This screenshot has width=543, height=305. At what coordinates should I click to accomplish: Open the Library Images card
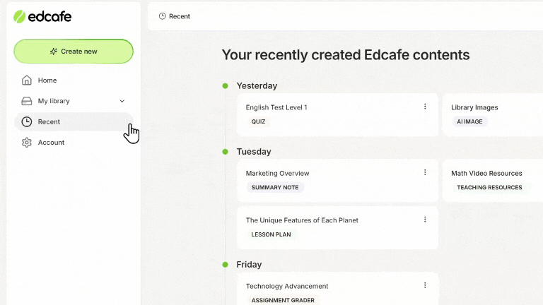point(493,115)
